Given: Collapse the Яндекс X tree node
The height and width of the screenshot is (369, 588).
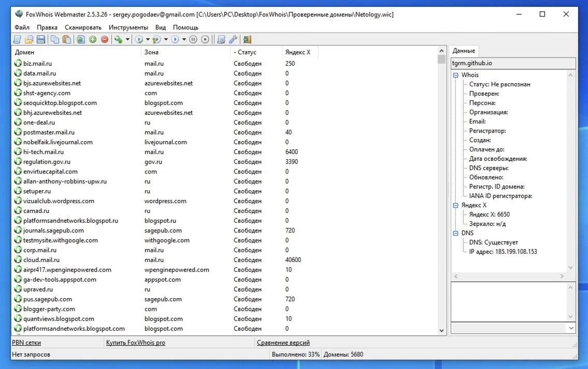Looking at the screenshot, I should [456, 205].
